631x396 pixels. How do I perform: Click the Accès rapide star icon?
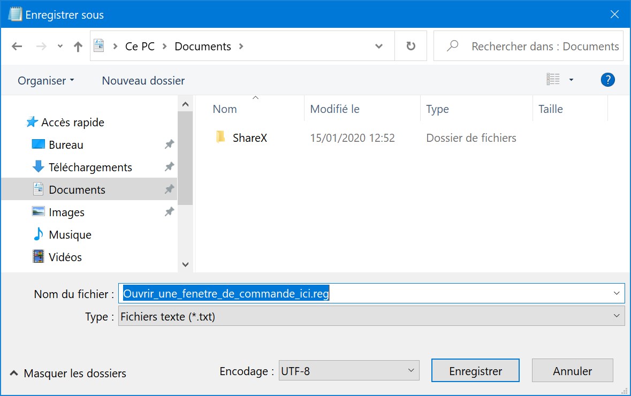pyautogui.click(x=32, y=121)
